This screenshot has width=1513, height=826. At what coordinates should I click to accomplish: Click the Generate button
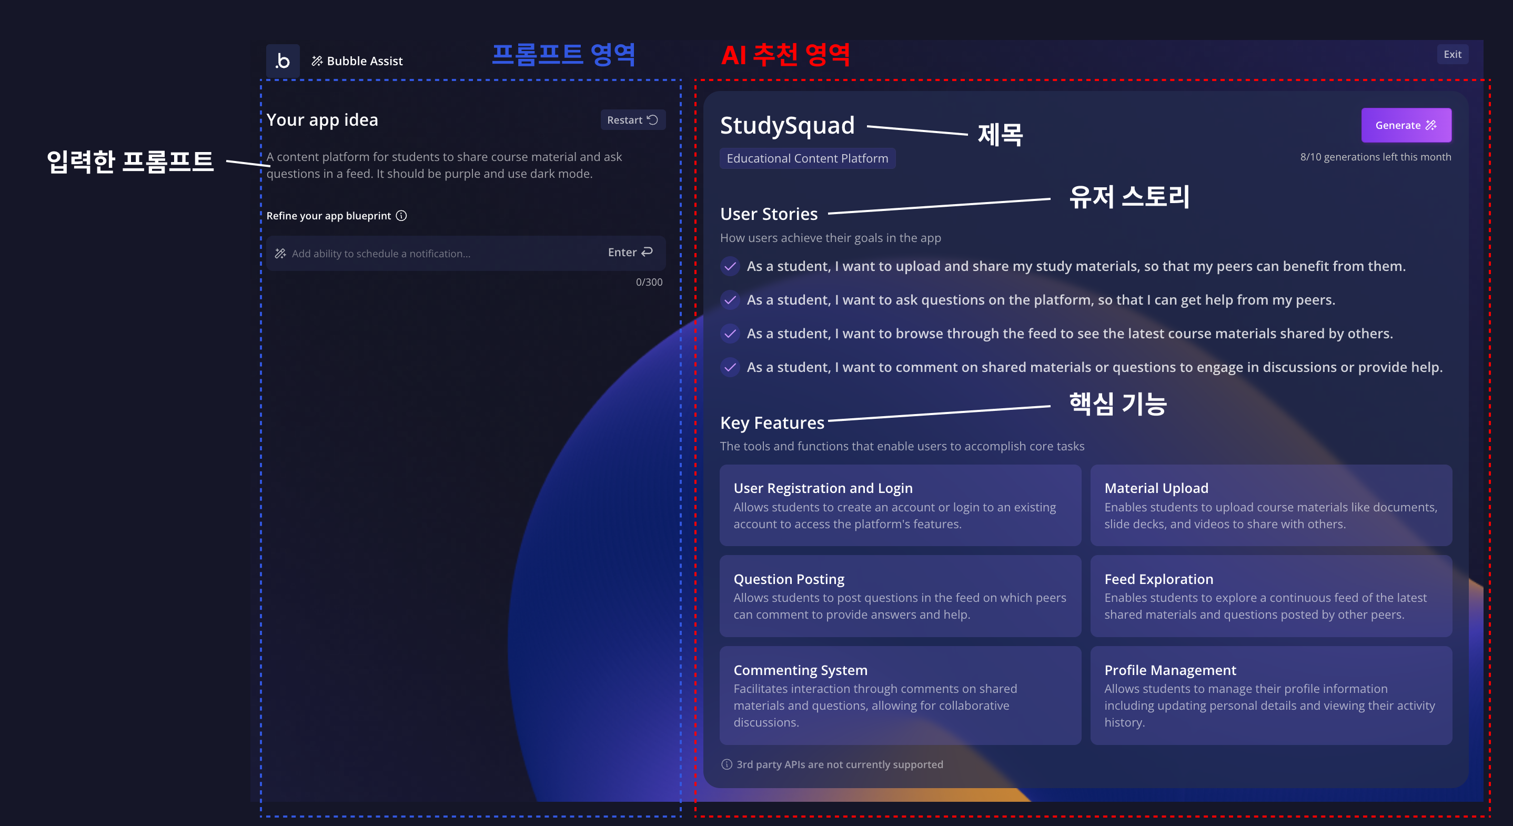(x=1406, y=125)
